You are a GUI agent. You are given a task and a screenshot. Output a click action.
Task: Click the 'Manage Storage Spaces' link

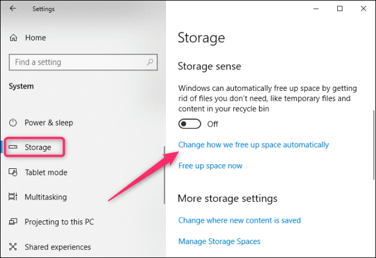pyautogui.click(x=219, y=241)
